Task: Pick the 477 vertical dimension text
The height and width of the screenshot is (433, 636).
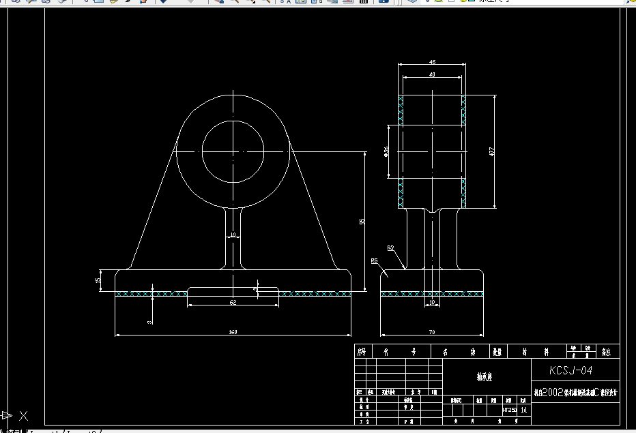Action: click(x=492, y=151)
